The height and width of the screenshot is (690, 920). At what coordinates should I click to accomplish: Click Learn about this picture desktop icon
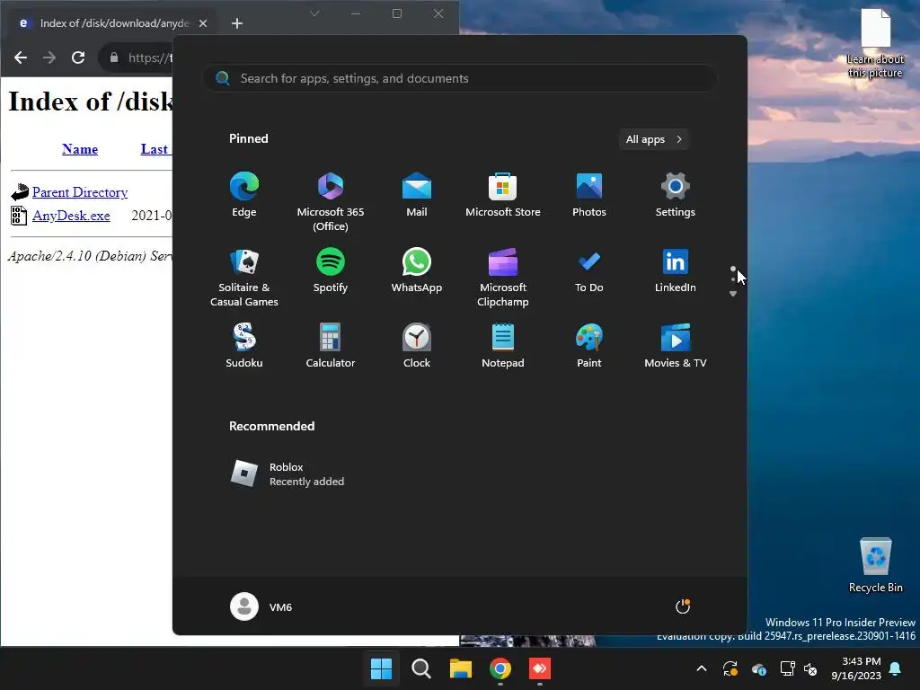tap(875, 43)
